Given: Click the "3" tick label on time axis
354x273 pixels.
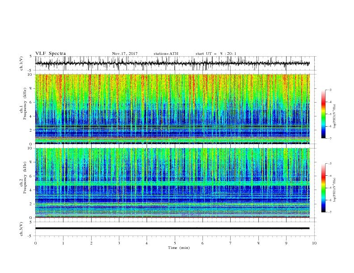Looking at the screenshot, I should (x=119, y=243).
